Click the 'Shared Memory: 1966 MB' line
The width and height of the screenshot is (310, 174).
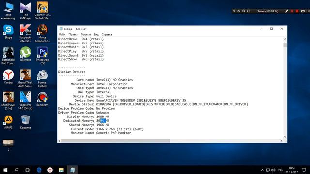tap(89, 125)
